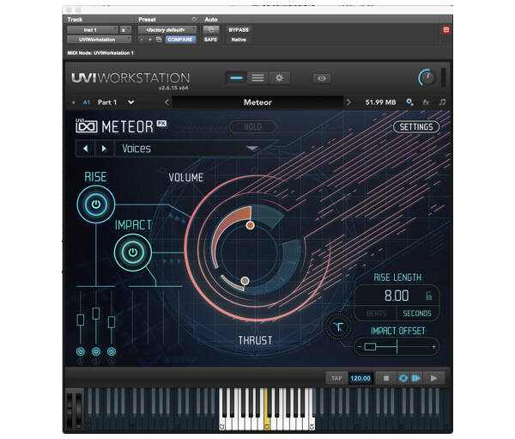Click the master volume knob
515x439 pixels.
click(x=427, y=78)
